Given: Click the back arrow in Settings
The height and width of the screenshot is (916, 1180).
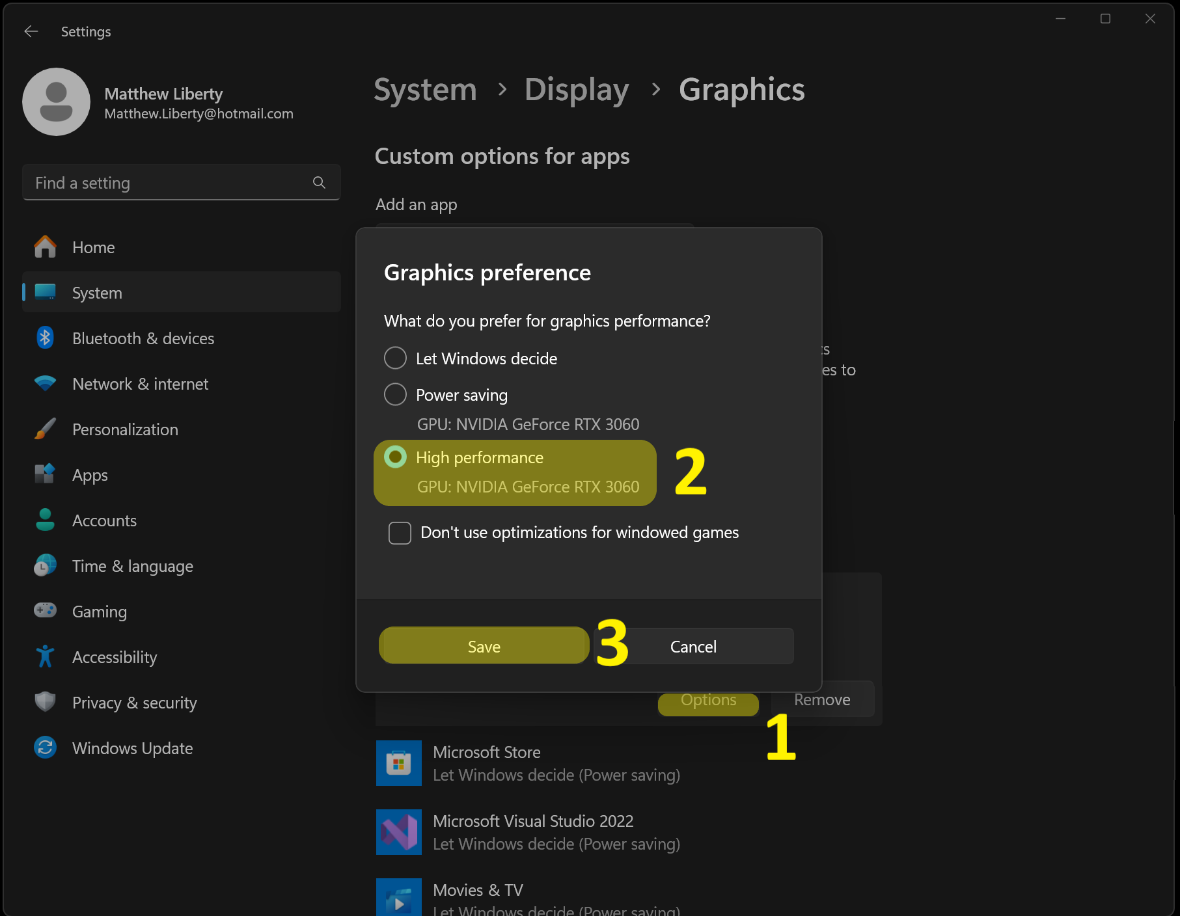Looking at the screenshot, I should [x=31, y=31].
